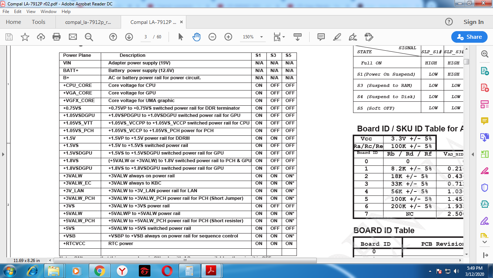Launch Google Chrome from the taskbar
Image resolution: width=493 pixels, height=278 pixels.
click(99, 271)
